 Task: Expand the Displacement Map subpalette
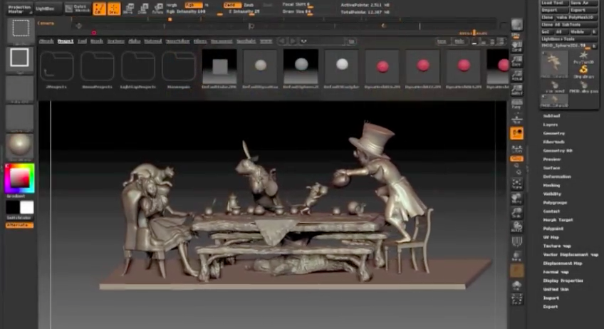pyautogui.click(x=563, y=263)
